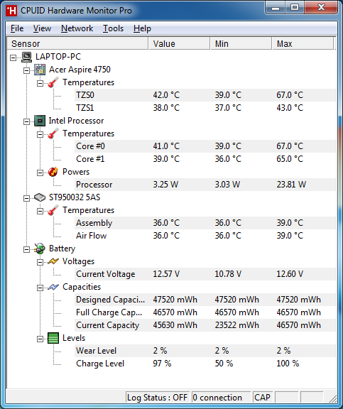Click the 97 % charge level value
Screen dimensions: 343x409
[x=162, y=364]
